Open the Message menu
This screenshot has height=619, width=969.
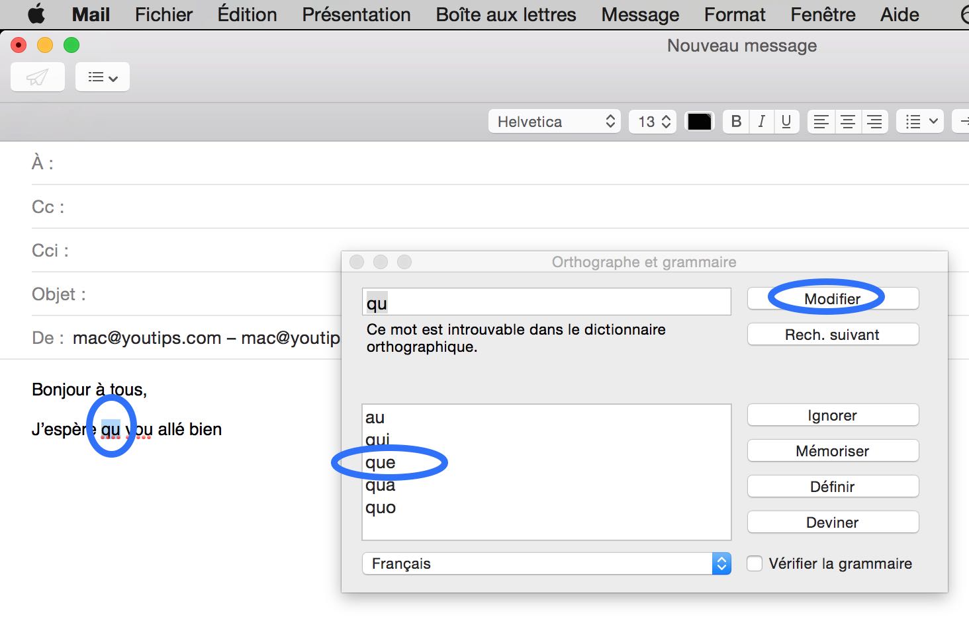640,15
